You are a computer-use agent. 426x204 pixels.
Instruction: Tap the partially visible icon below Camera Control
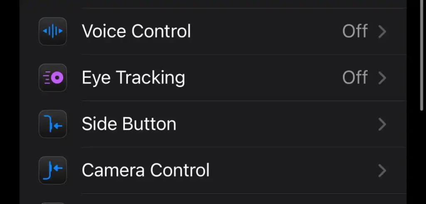pyautogui.click(x=53, y=202)
